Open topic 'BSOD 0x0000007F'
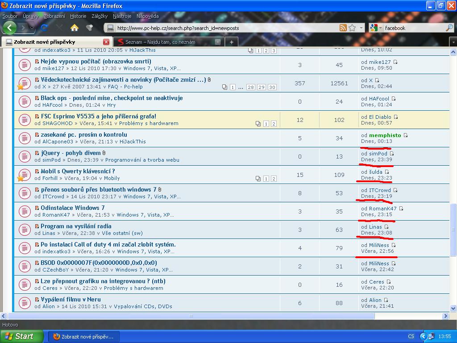This screenshot has height=343, width=457. pyautogui.click(x=99, y=263)
